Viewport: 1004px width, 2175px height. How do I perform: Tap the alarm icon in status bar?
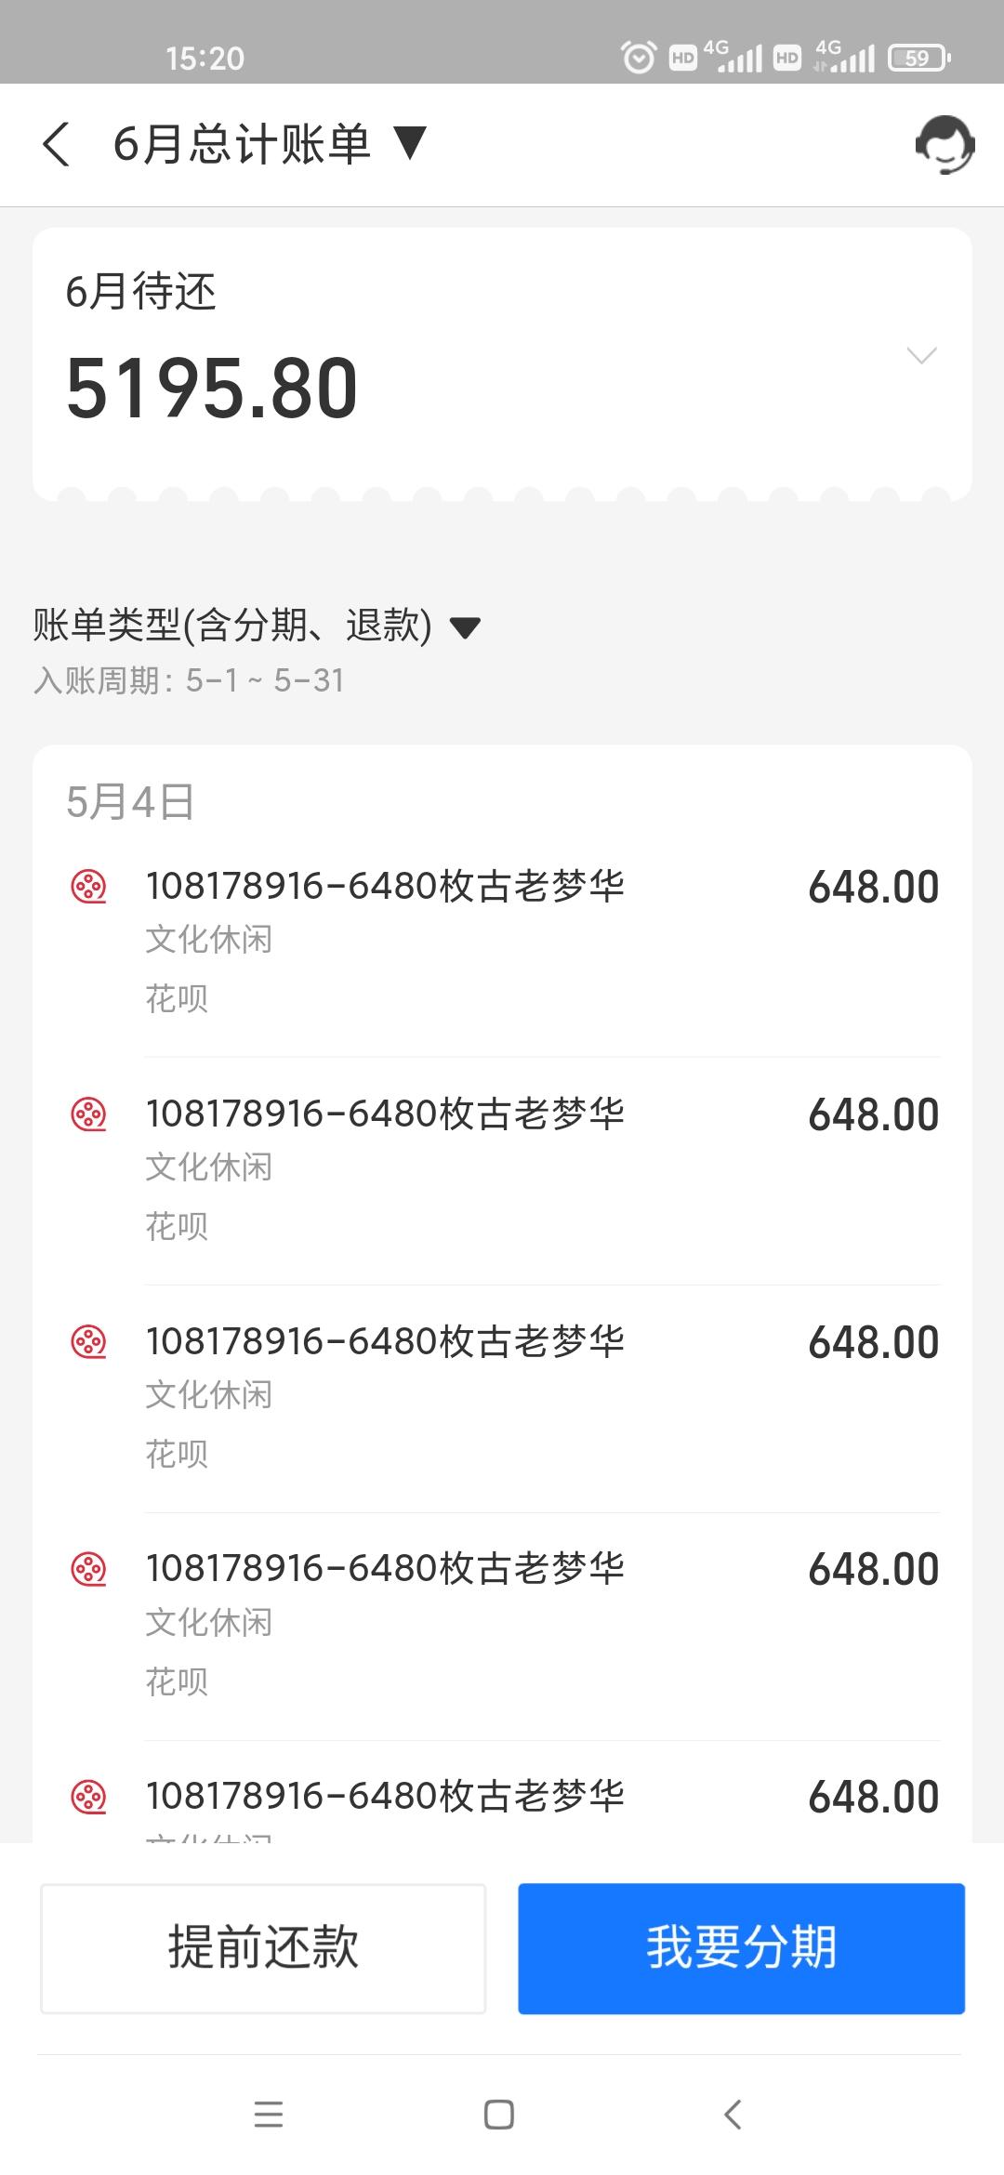pos(639,58)
